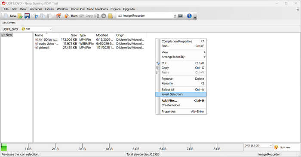Select Rename in the context menu
The width and height of the screenshot is (301, 157).
pos(181,83)
